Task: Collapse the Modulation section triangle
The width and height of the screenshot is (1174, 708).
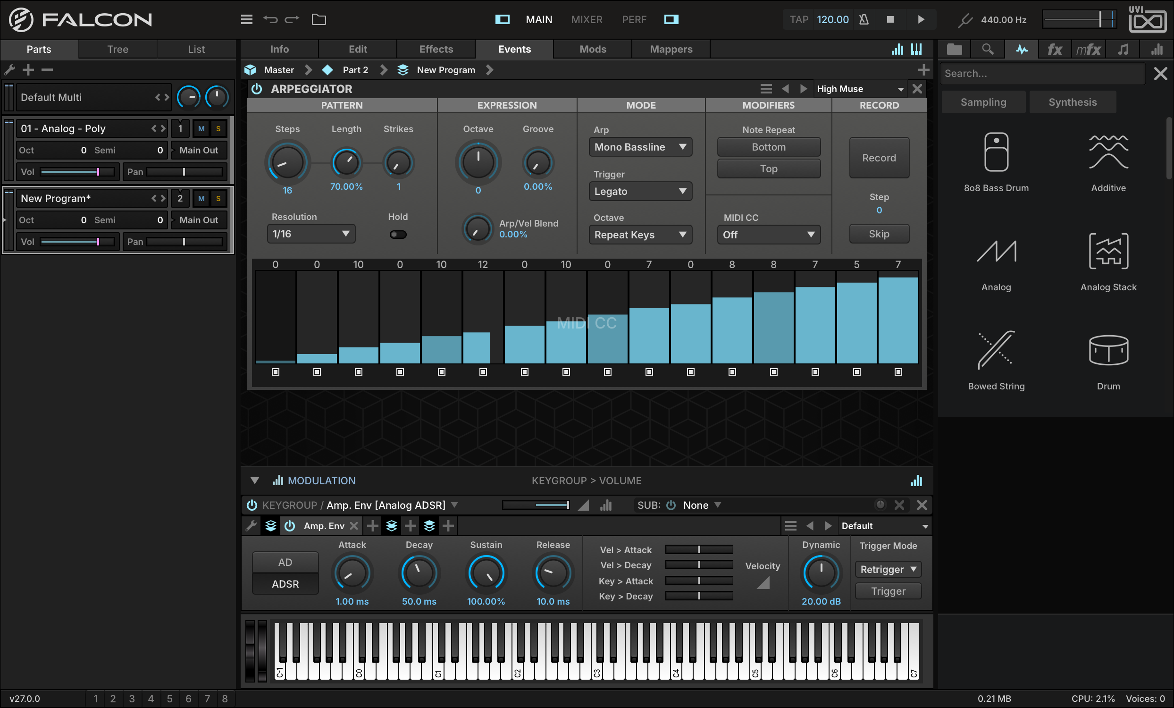Action: (x=255, y=480)
